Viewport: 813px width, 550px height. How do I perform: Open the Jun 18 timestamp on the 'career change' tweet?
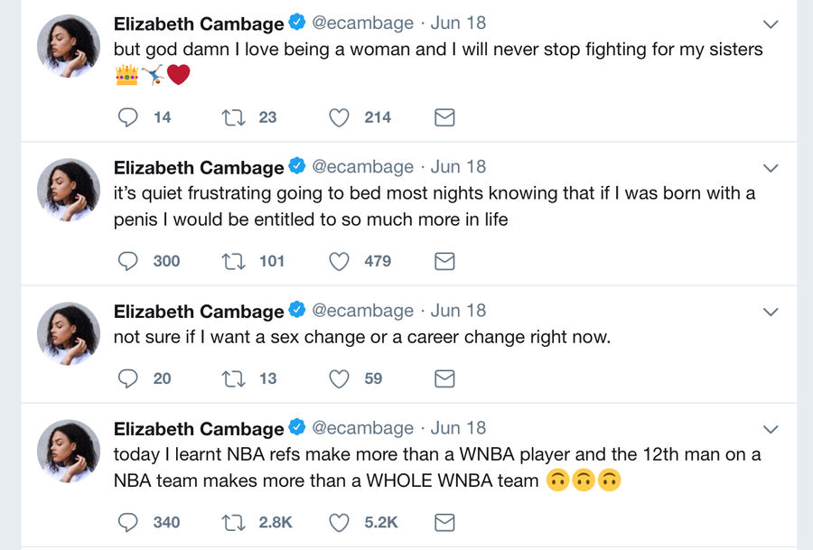click(458, 311)
